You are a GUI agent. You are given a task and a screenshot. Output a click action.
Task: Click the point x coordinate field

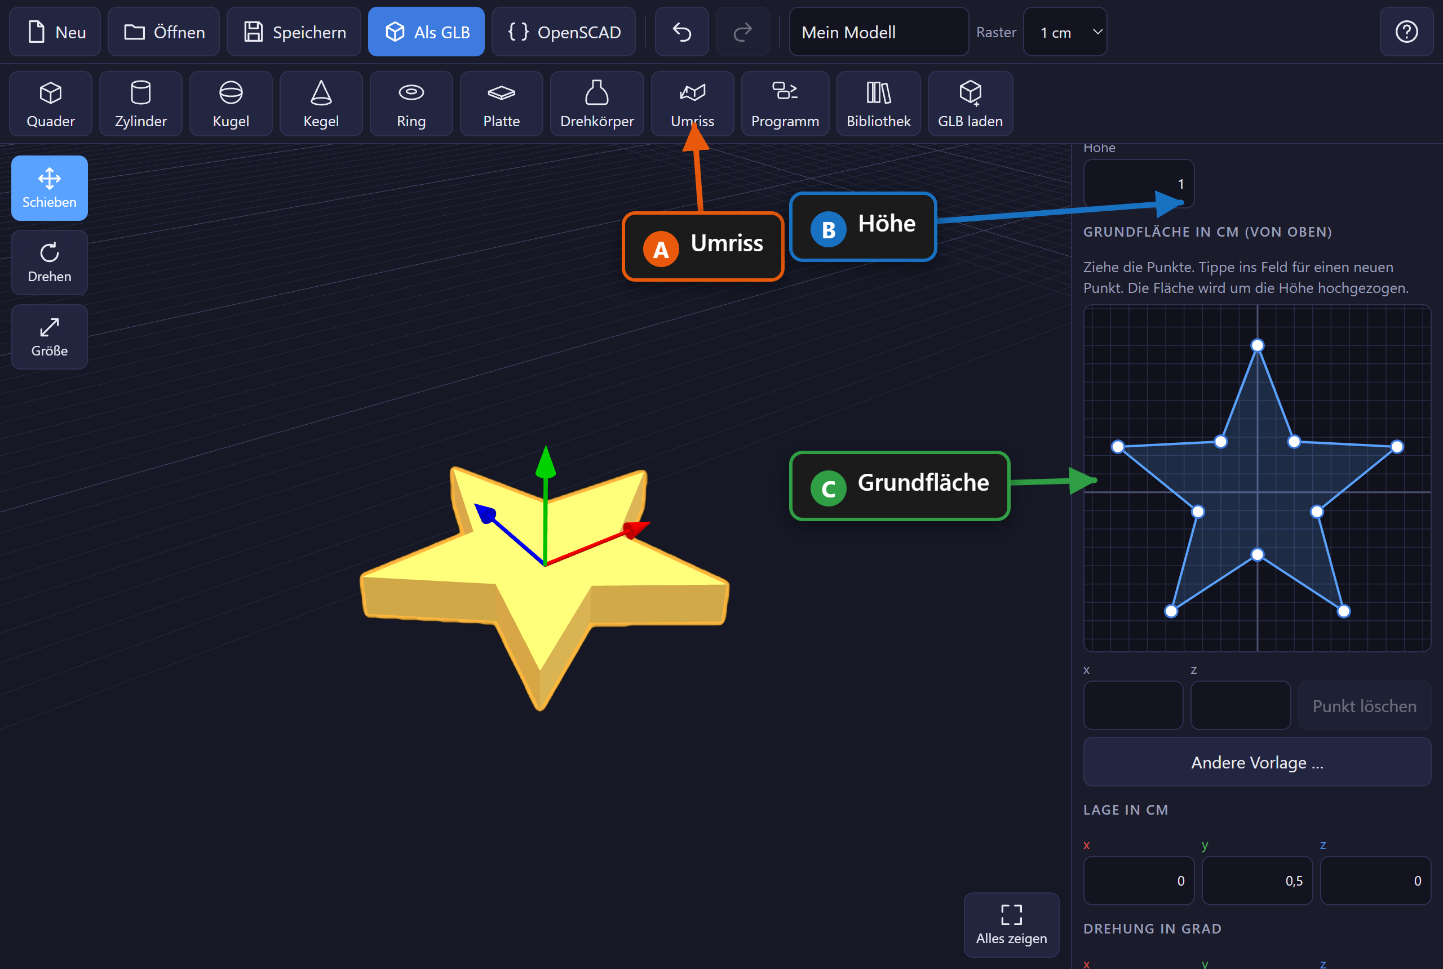[1132, 705]
